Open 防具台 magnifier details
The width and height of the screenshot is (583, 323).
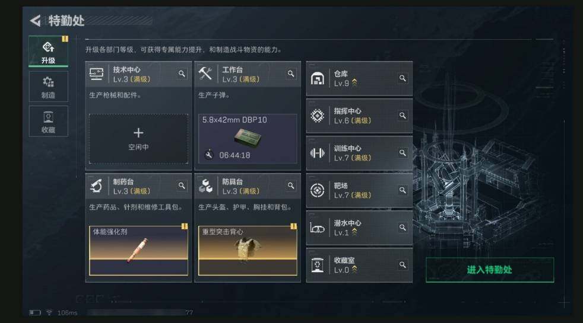coord(291,186)
